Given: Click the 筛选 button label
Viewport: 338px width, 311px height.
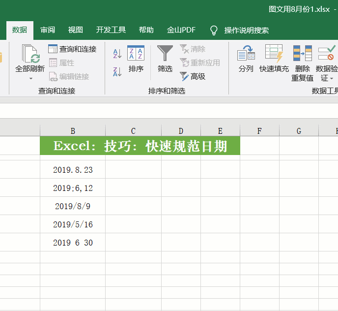Looking at the screenshot, I should 165,69.
